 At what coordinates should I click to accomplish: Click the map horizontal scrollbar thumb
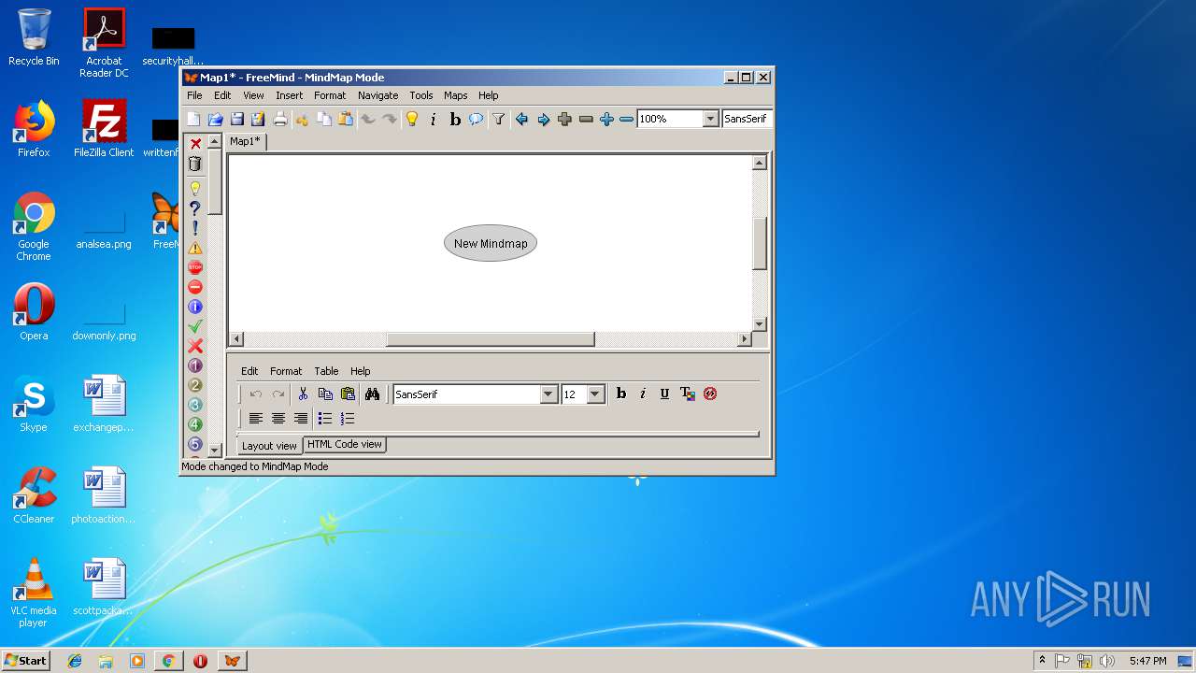(491, 339)
